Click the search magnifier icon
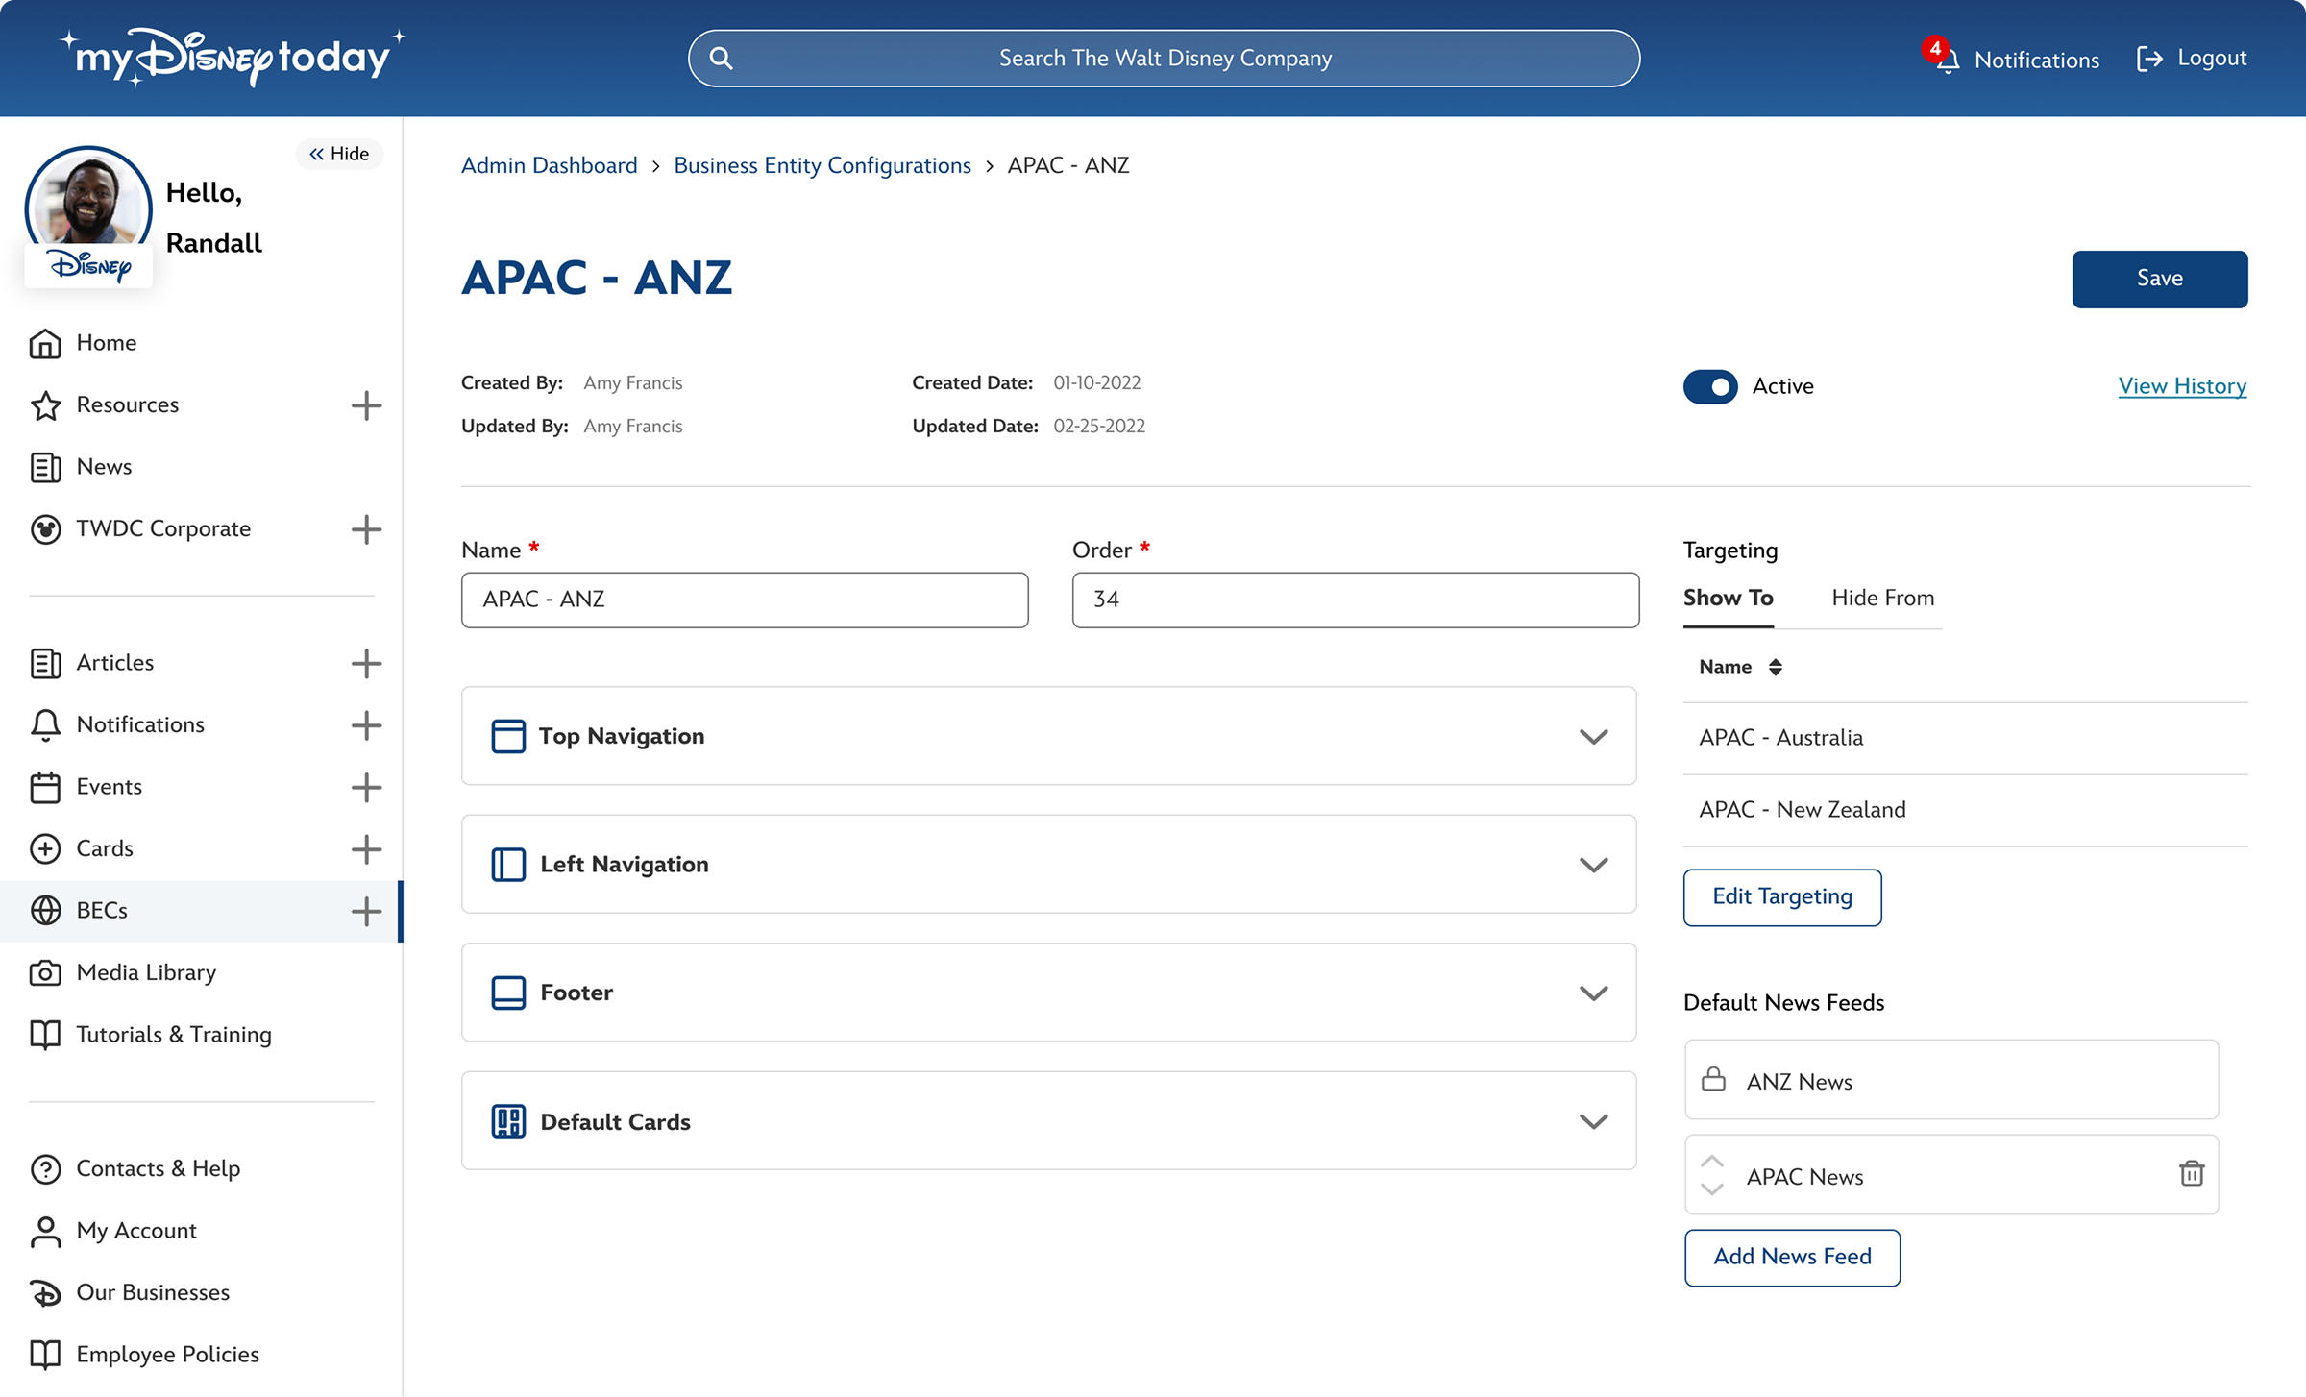 [x=721, y=59]
